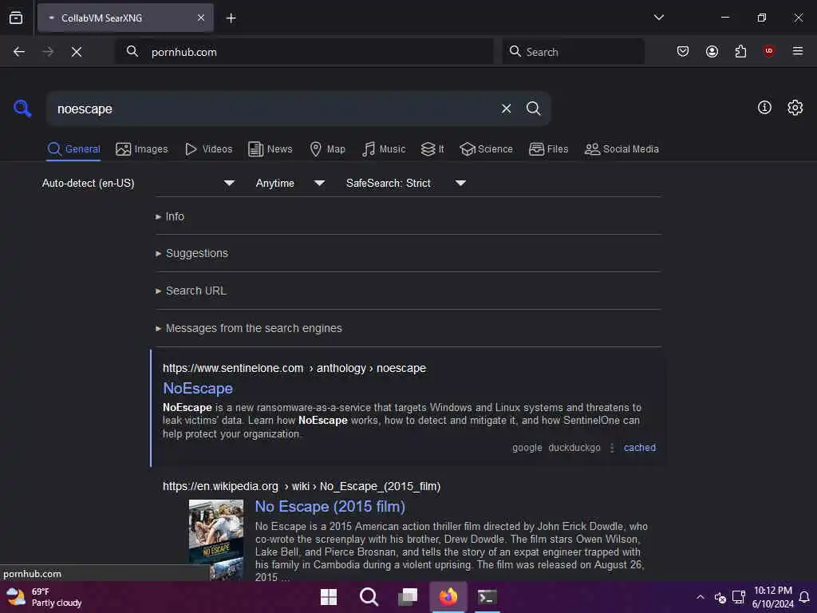
Task: Save page to Pocket
Action: pos(683,51)
